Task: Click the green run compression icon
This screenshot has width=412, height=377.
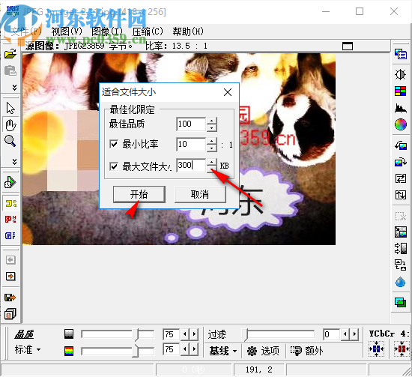Action: (10, 182)
